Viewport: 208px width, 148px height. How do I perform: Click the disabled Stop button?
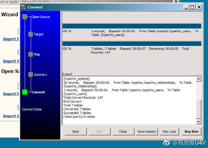pos(99,131)
